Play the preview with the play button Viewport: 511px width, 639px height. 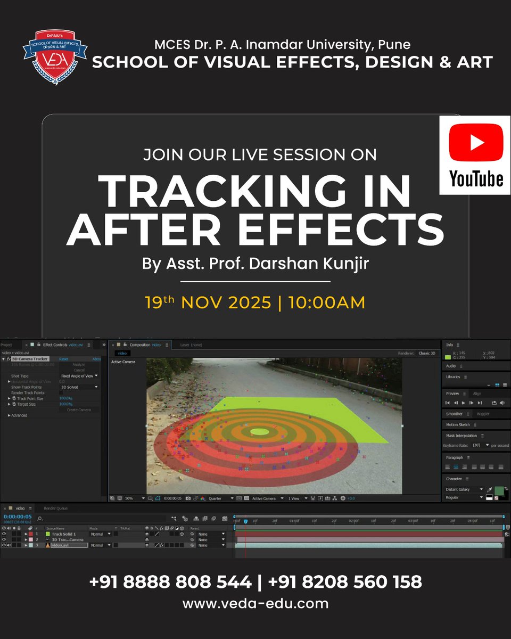(x=463, y=403)
